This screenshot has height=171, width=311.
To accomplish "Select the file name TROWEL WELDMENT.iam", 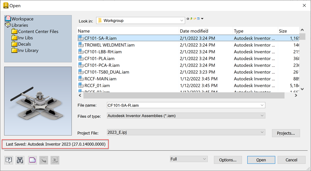I will click(110, 45).
